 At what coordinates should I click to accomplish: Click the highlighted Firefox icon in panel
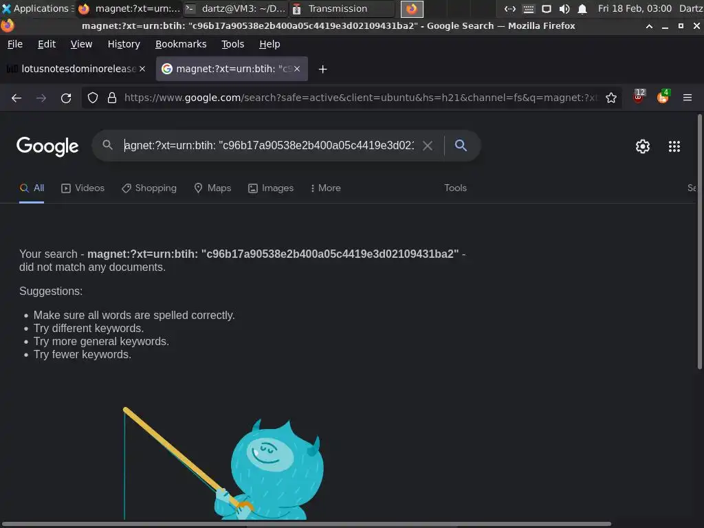pos(412,8)
